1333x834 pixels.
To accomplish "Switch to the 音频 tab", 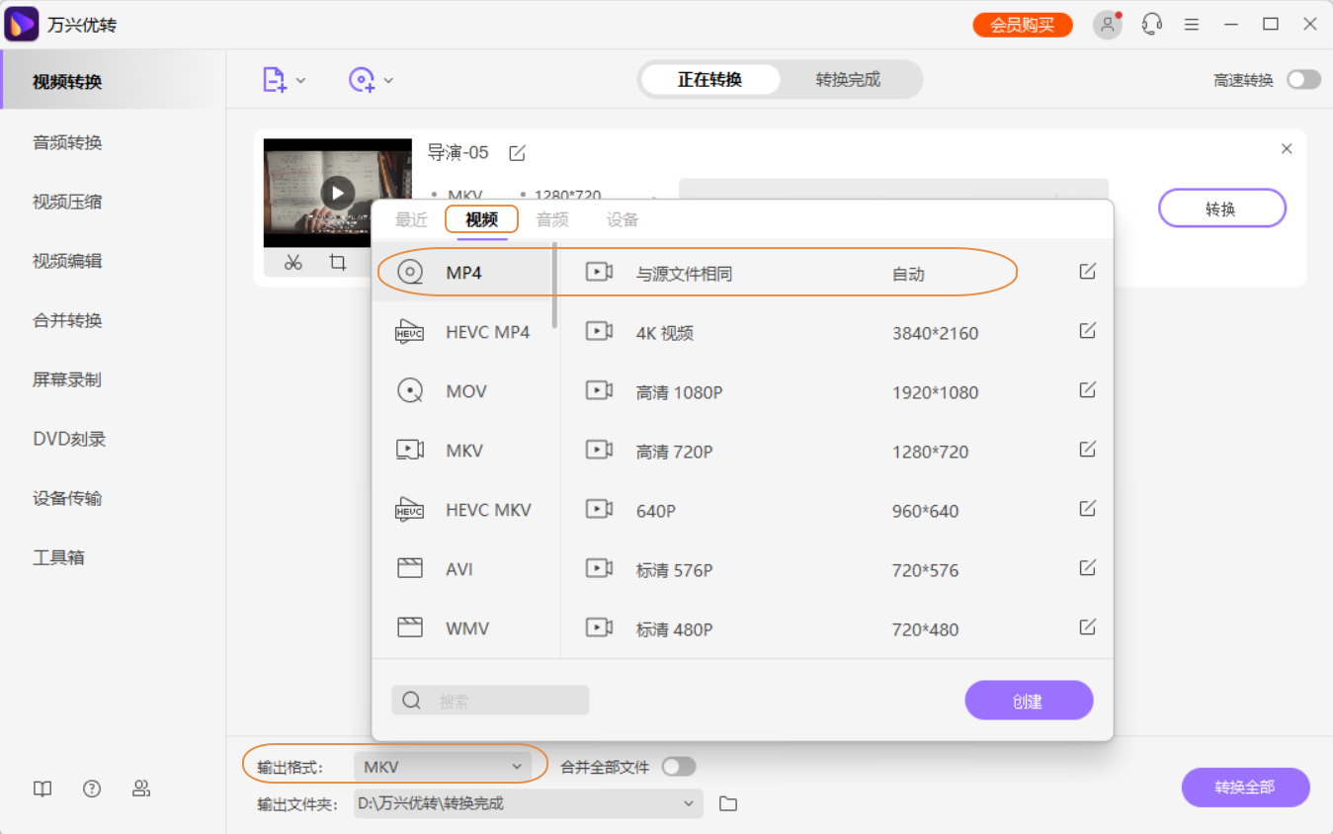I will click(x=552, y=219).
